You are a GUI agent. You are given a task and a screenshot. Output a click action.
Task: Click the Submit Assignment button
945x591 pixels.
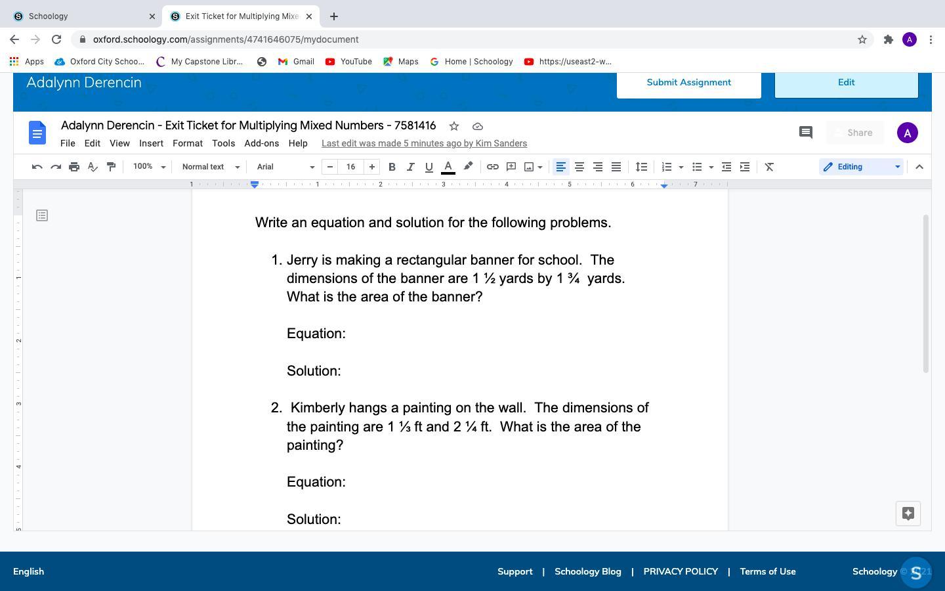click(689, 82)
